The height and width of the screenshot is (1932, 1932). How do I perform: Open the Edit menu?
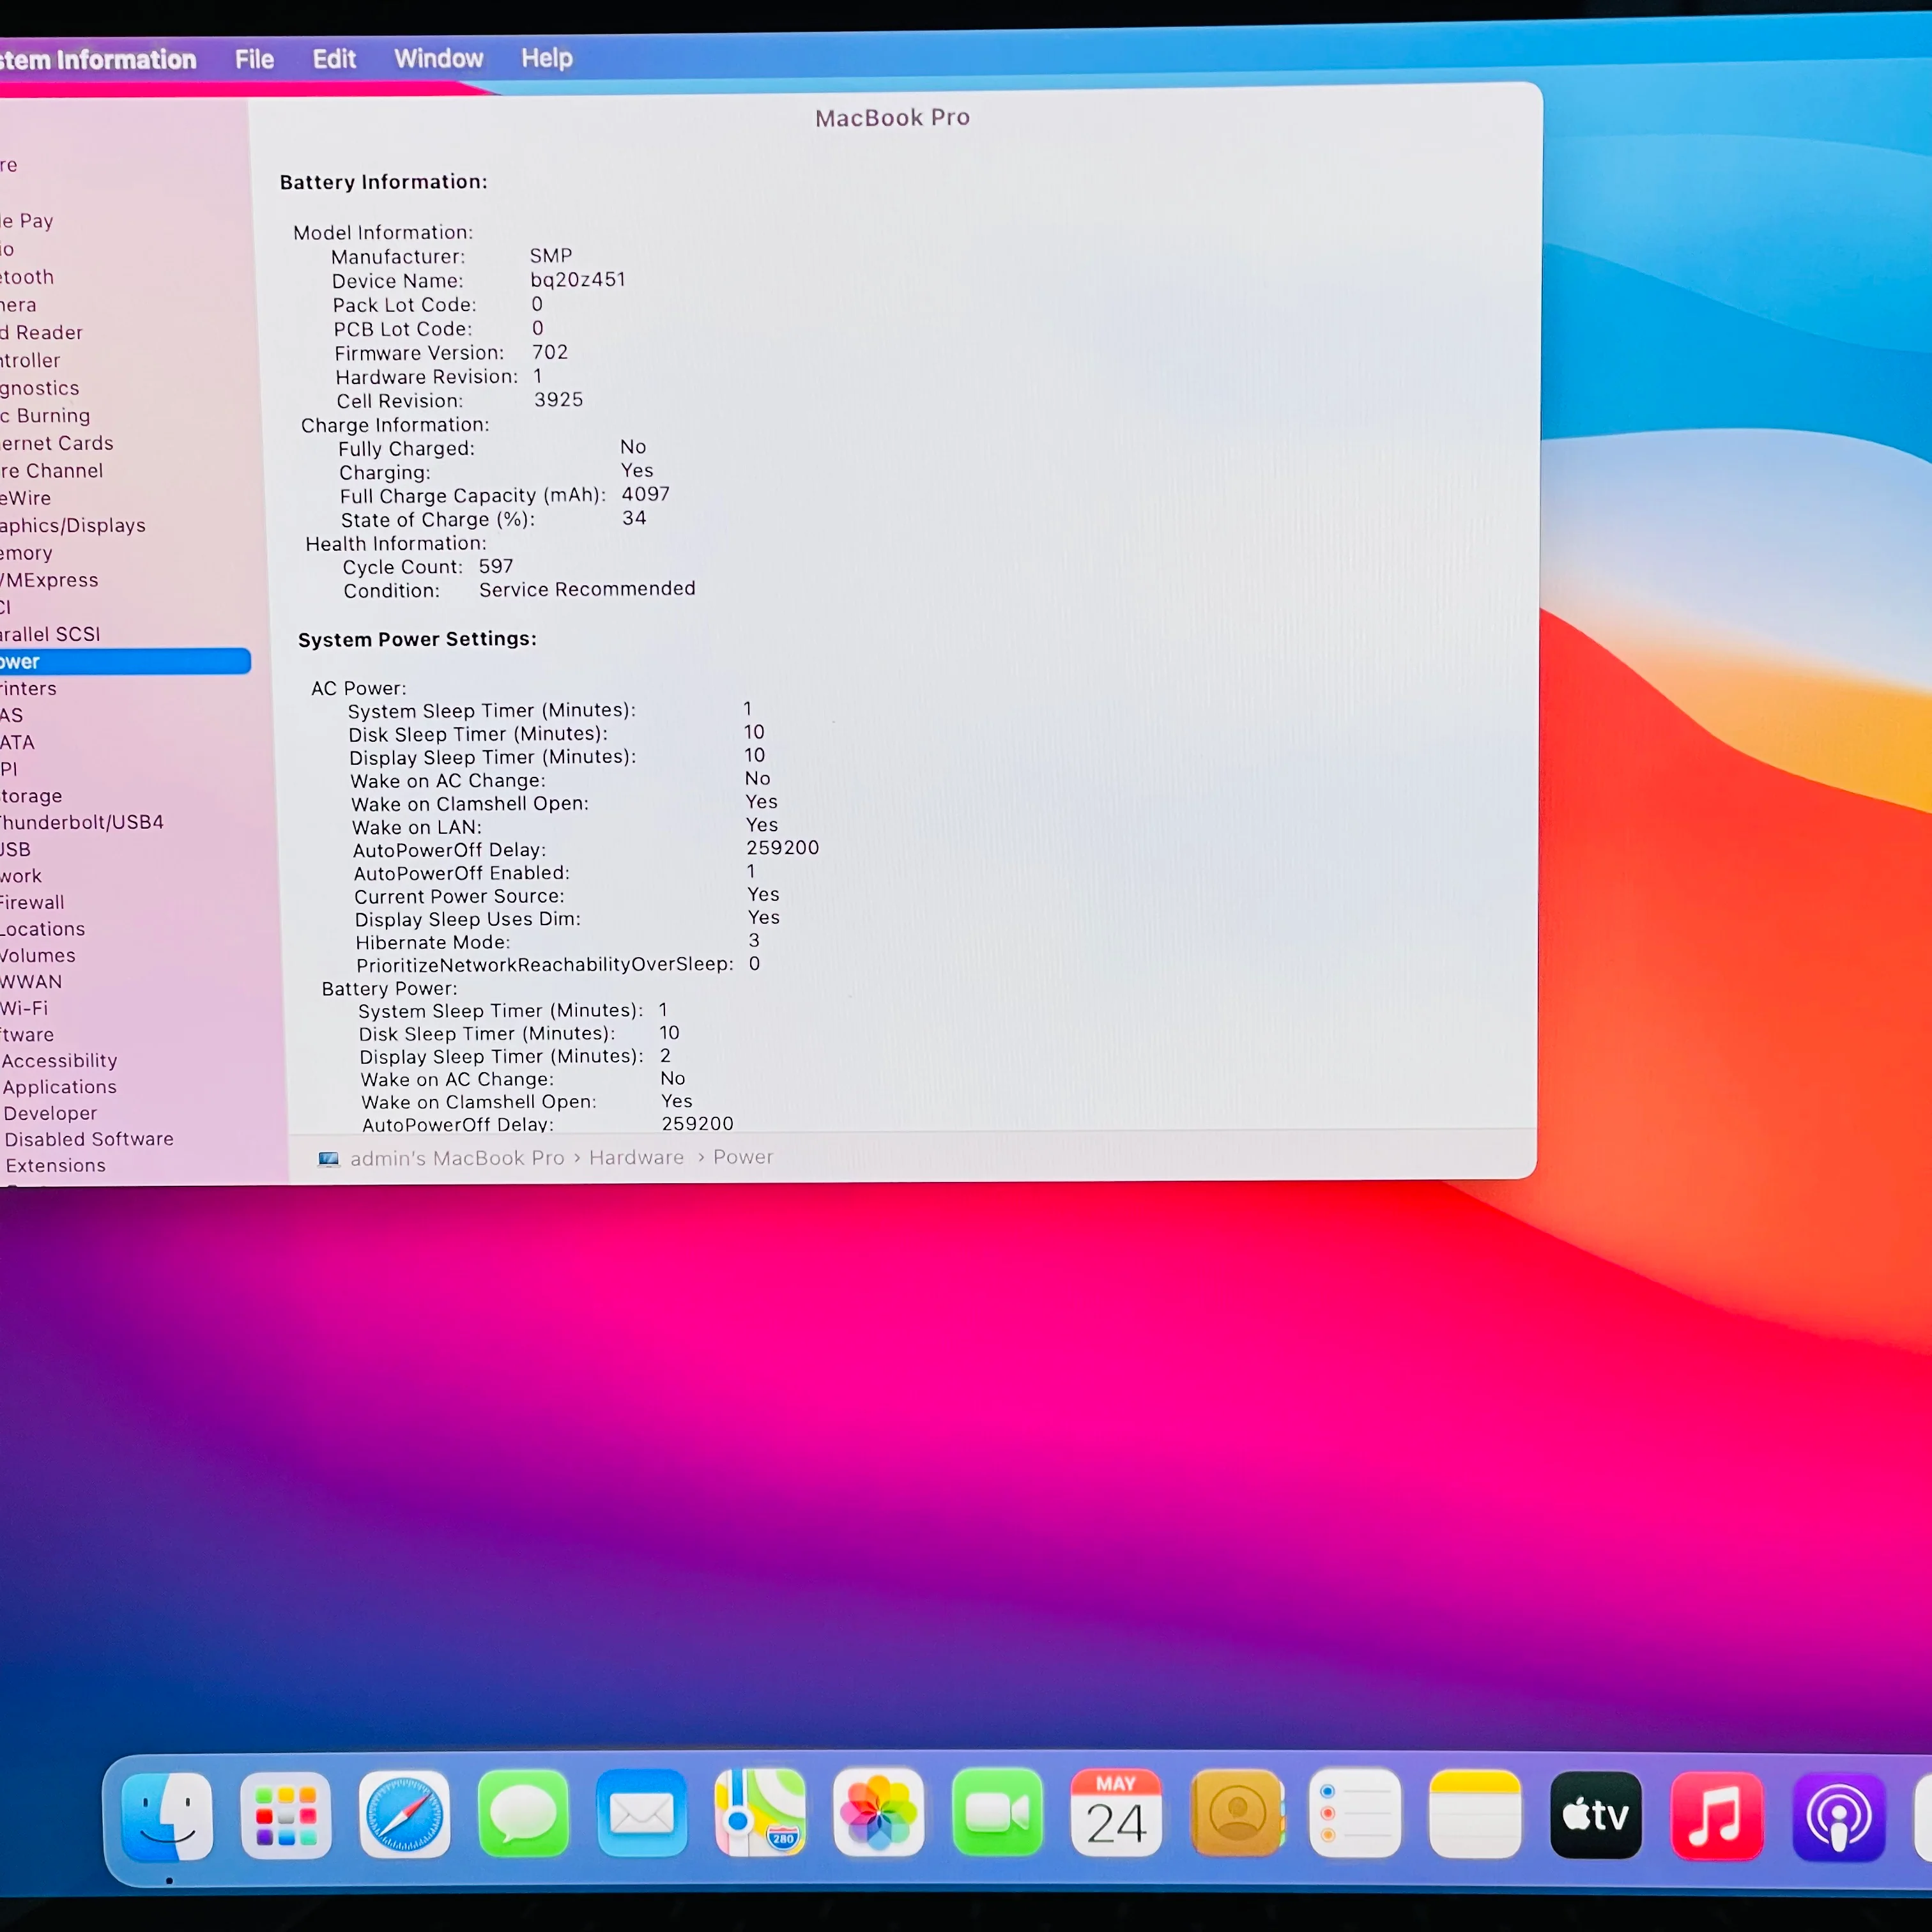click(334, 59)
